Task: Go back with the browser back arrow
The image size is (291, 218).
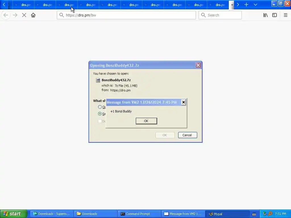Action: coord(6,15)
